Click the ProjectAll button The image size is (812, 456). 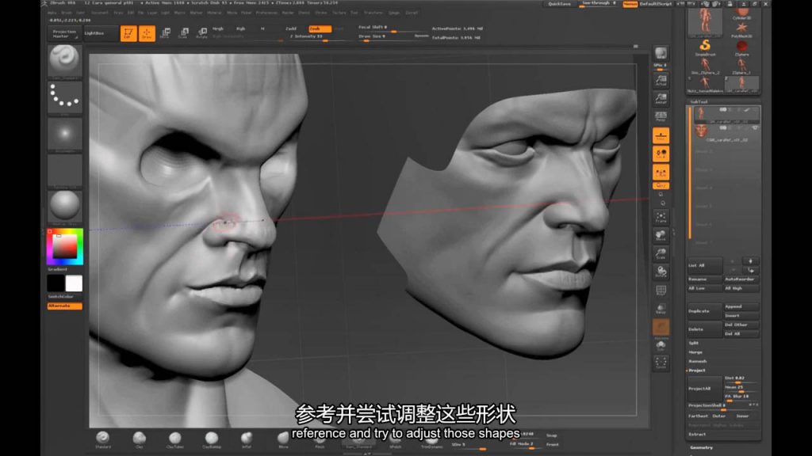[704, 388]
